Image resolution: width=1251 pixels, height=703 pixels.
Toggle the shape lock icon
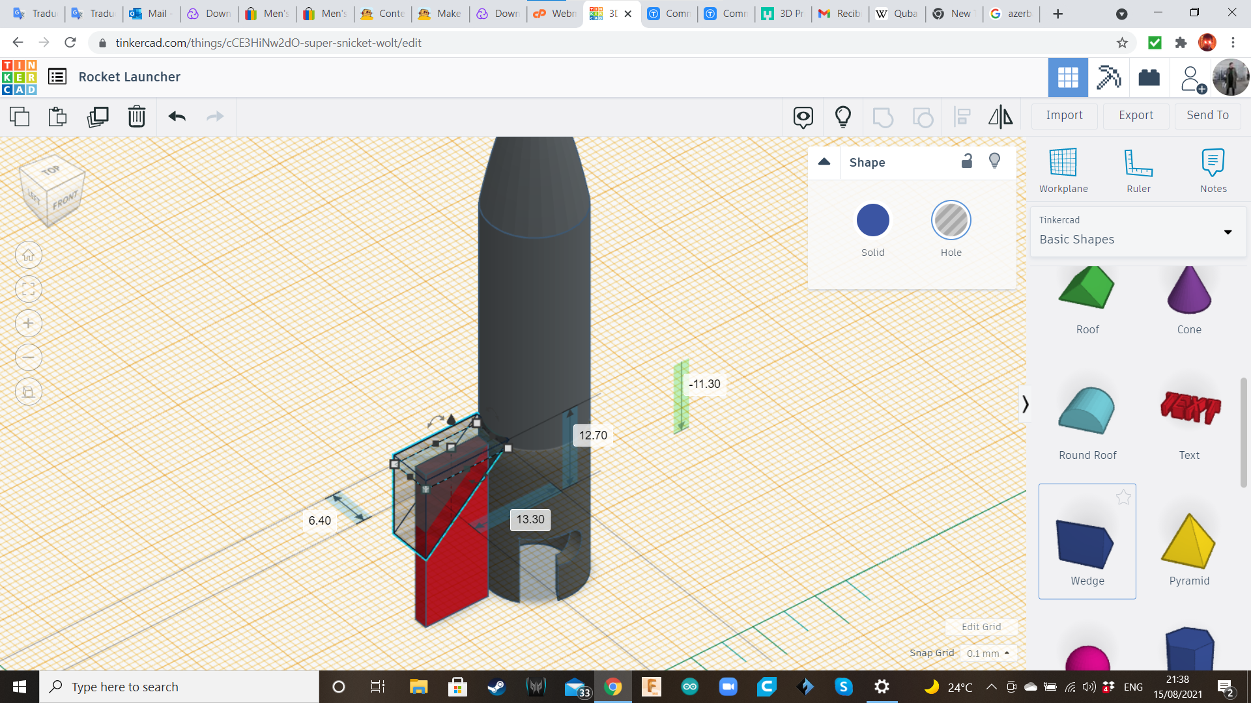(x=967, y=161)
